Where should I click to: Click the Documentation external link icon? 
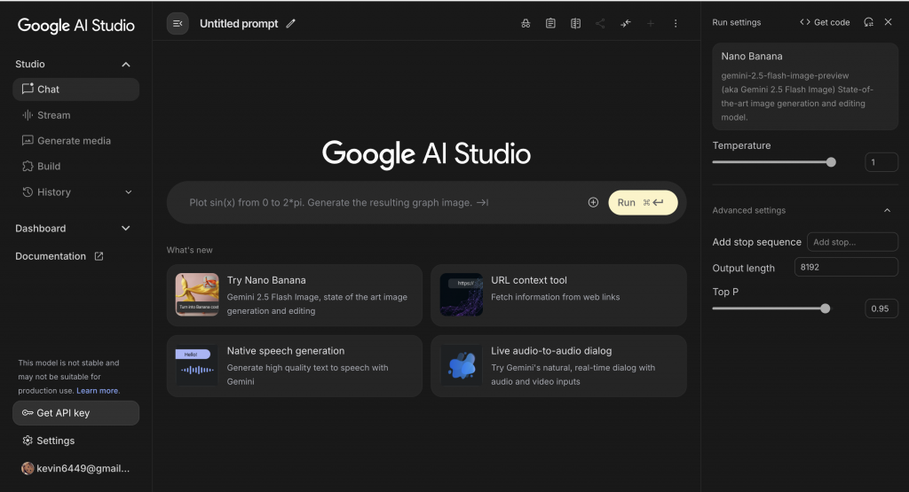[x=99, y=256]
